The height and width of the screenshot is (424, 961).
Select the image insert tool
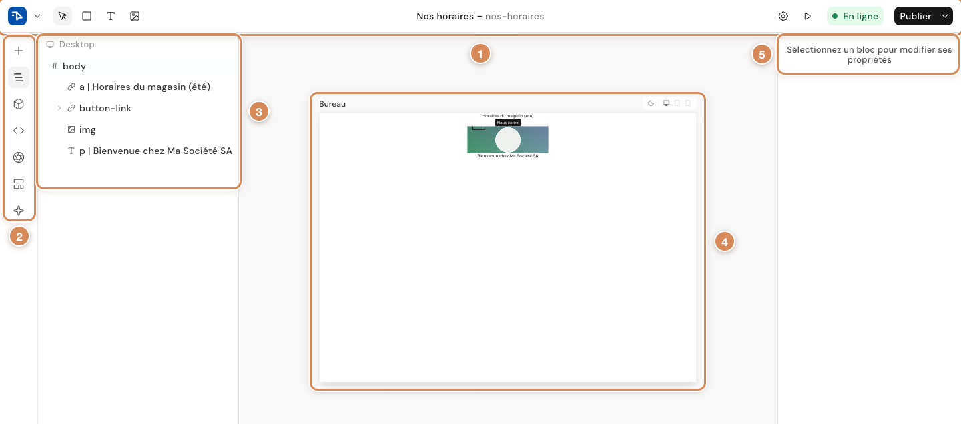pyautogui.click(x=135, y=16)
